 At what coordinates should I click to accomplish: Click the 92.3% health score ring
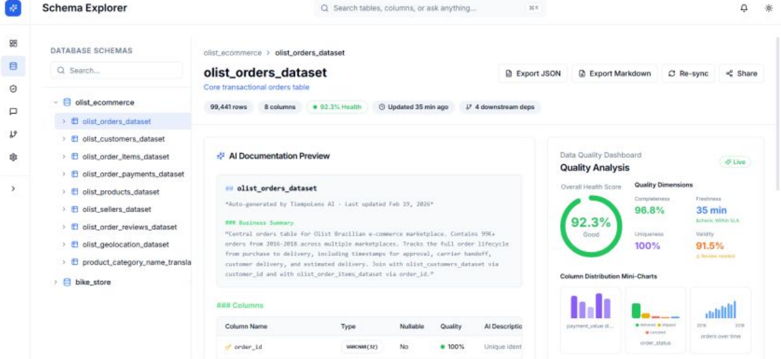click(591, 226)
